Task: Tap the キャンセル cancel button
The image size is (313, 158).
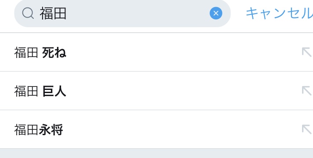Action: (280, 13)
